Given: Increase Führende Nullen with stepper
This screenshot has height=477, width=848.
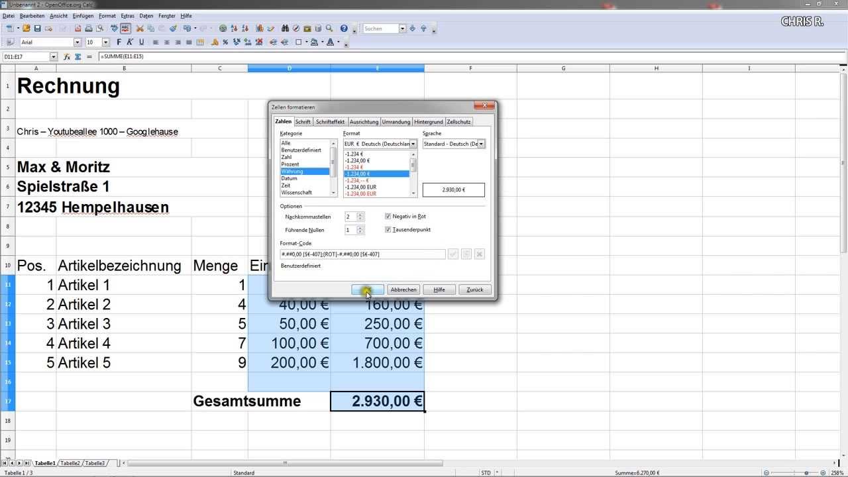Looking at the screenshot, I should pos(360,227).
